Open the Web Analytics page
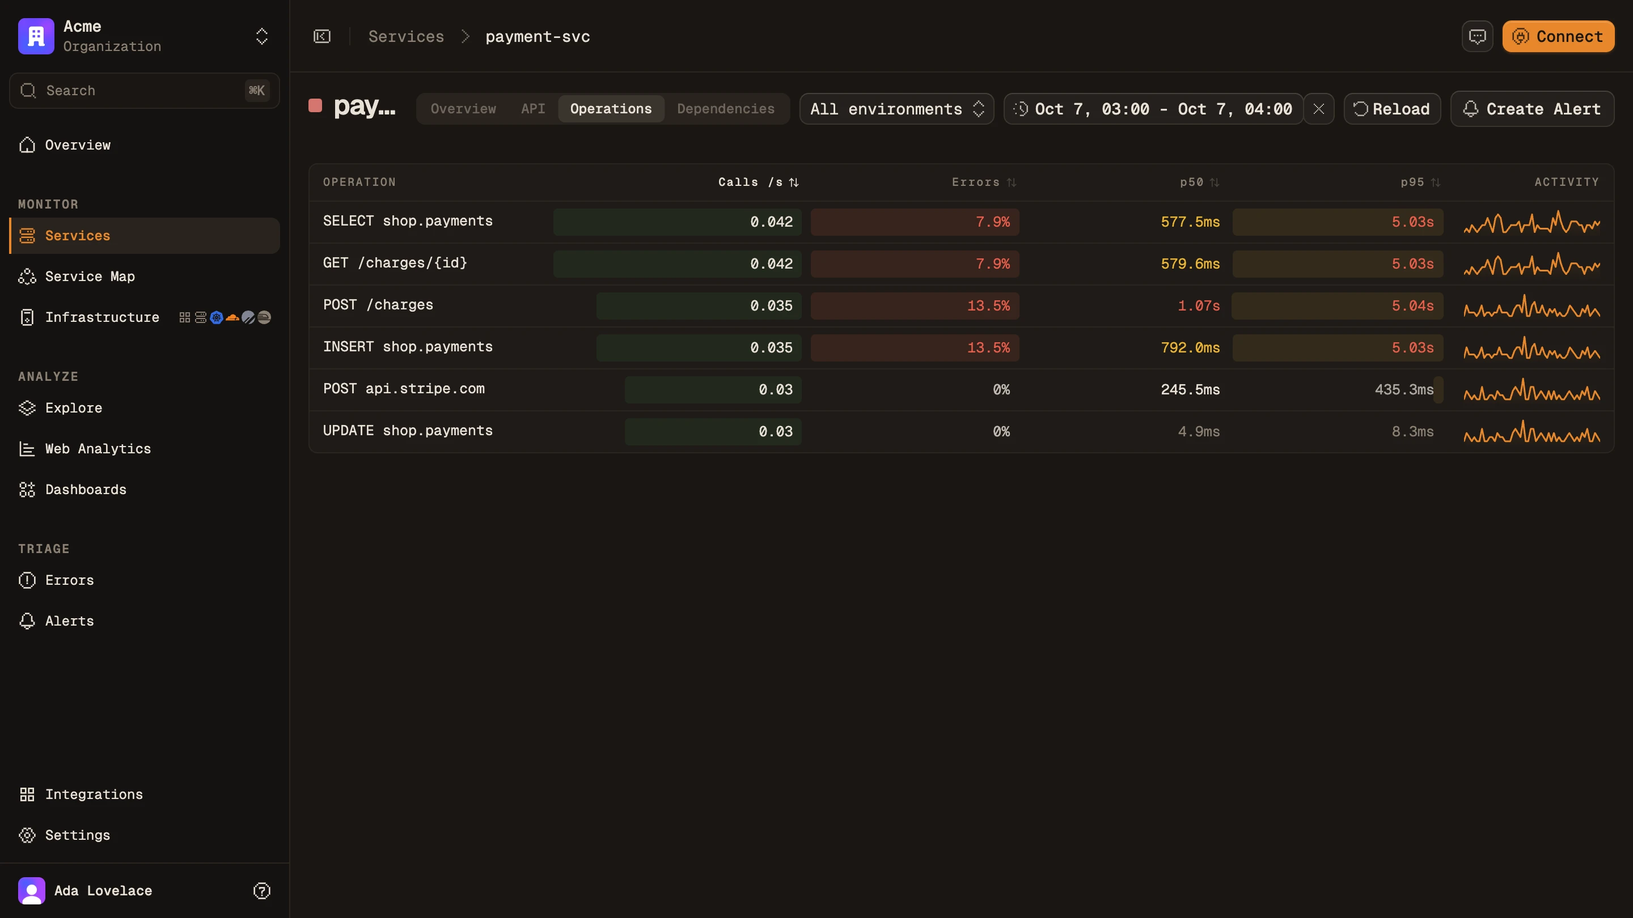1633x918 pixels. [x=145, y=449]
